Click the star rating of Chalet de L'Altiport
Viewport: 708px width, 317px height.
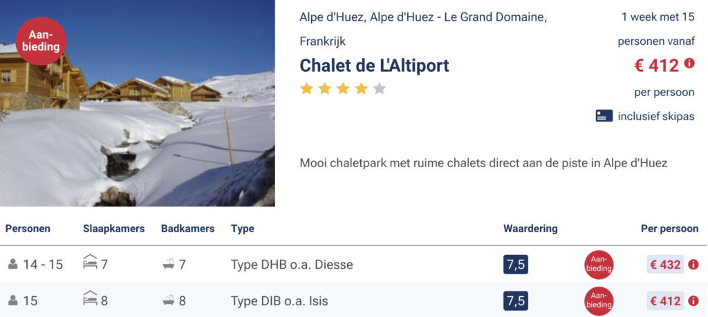tap(342, 88)
